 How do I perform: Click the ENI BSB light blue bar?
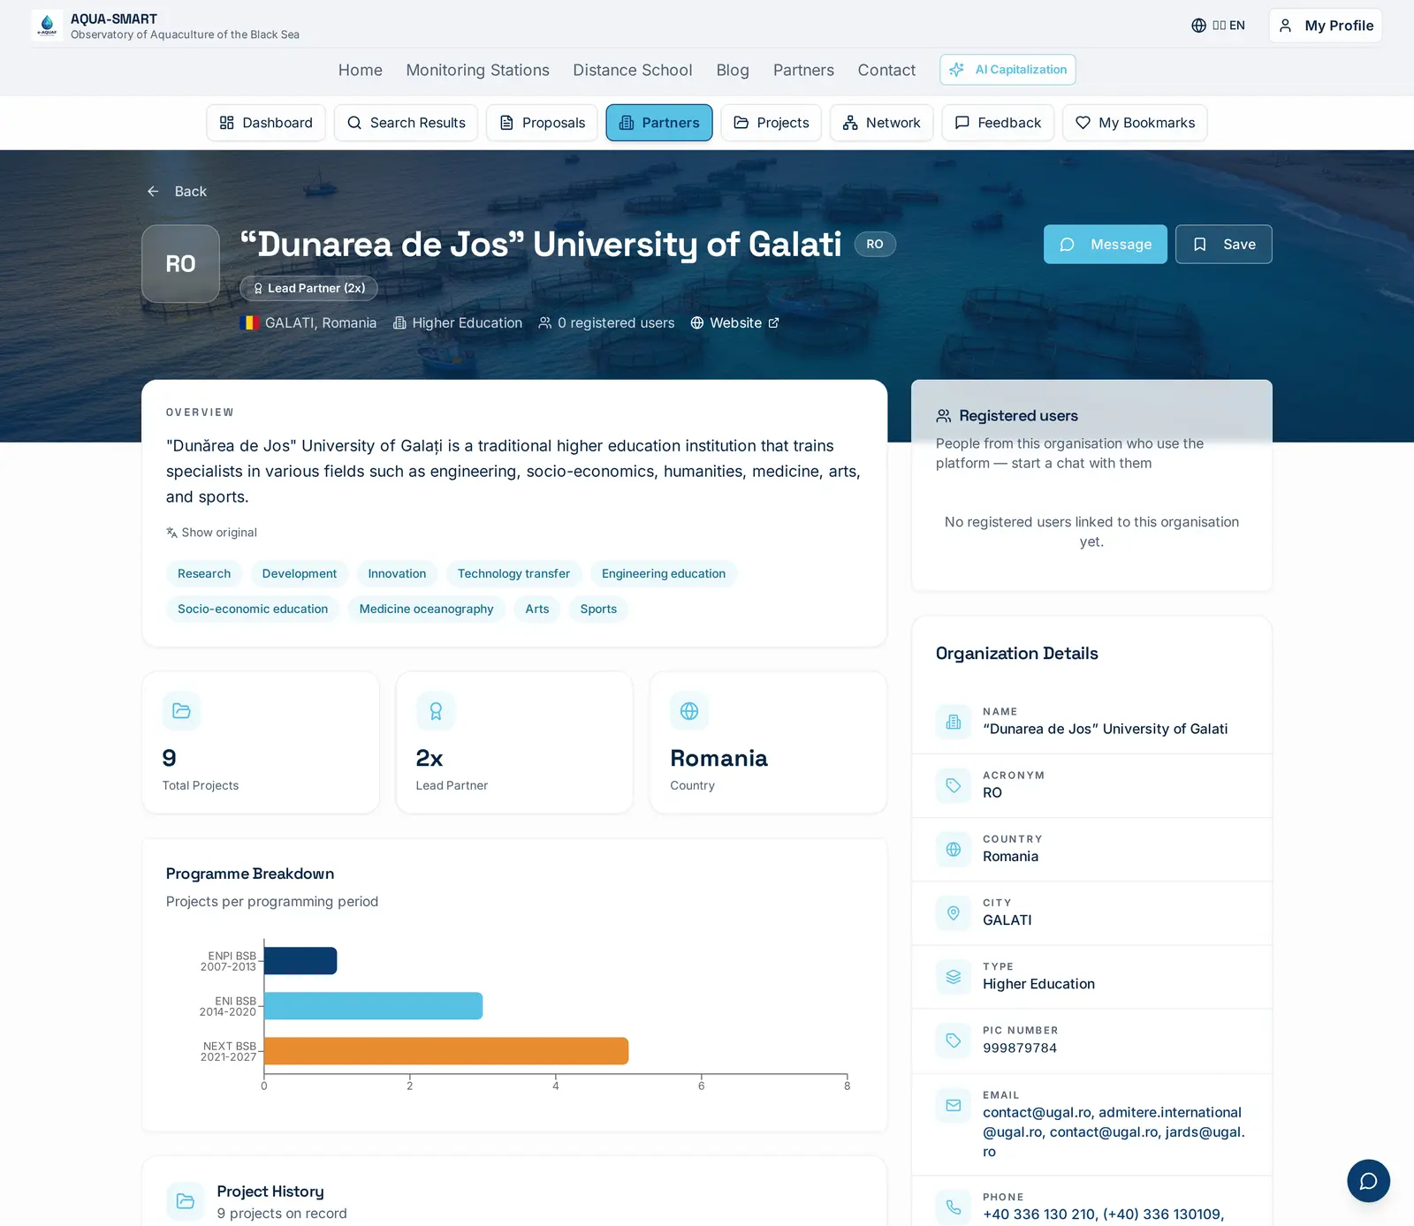pyautogui.click(x=373, y=1006)
